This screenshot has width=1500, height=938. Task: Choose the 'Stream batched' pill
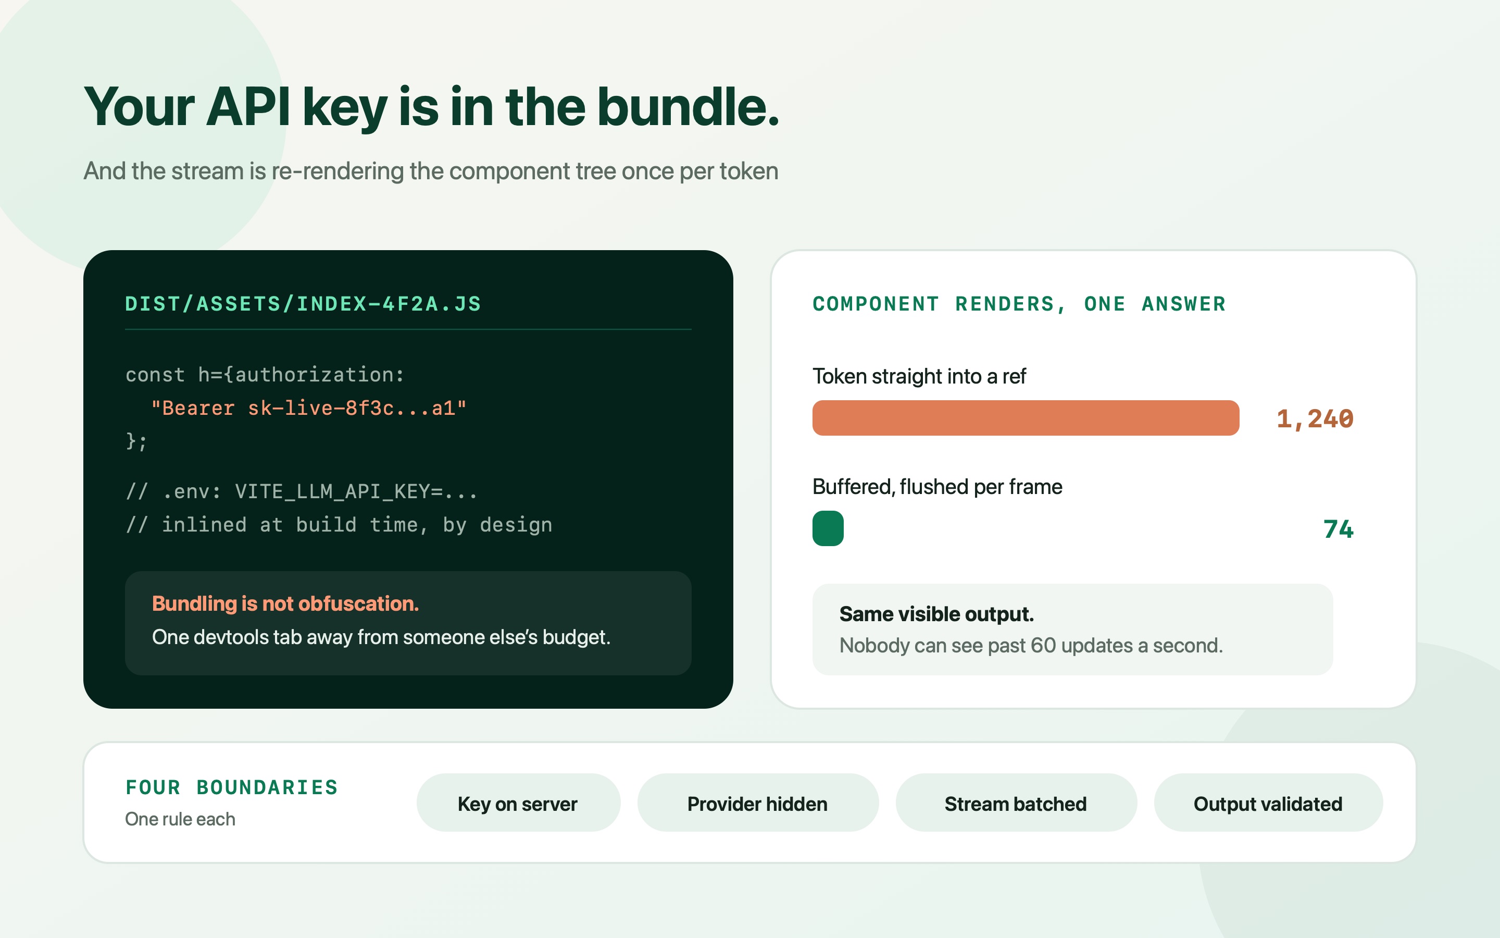(1016, 803)
